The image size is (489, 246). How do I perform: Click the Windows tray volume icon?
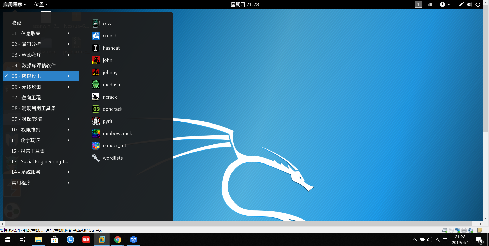pyautogui.click(x=430, y=240)
